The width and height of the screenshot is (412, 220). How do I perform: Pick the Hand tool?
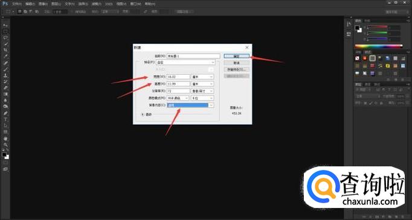[5, 138]
